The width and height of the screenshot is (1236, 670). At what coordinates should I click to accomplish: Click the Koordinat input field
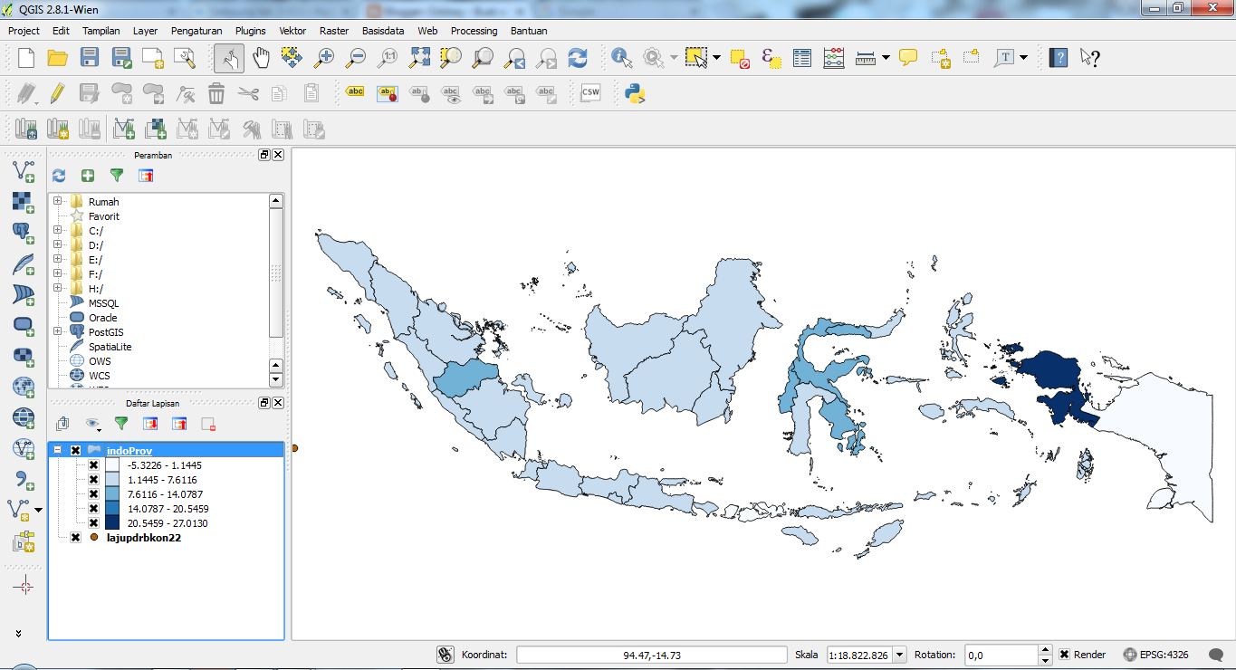652,655
